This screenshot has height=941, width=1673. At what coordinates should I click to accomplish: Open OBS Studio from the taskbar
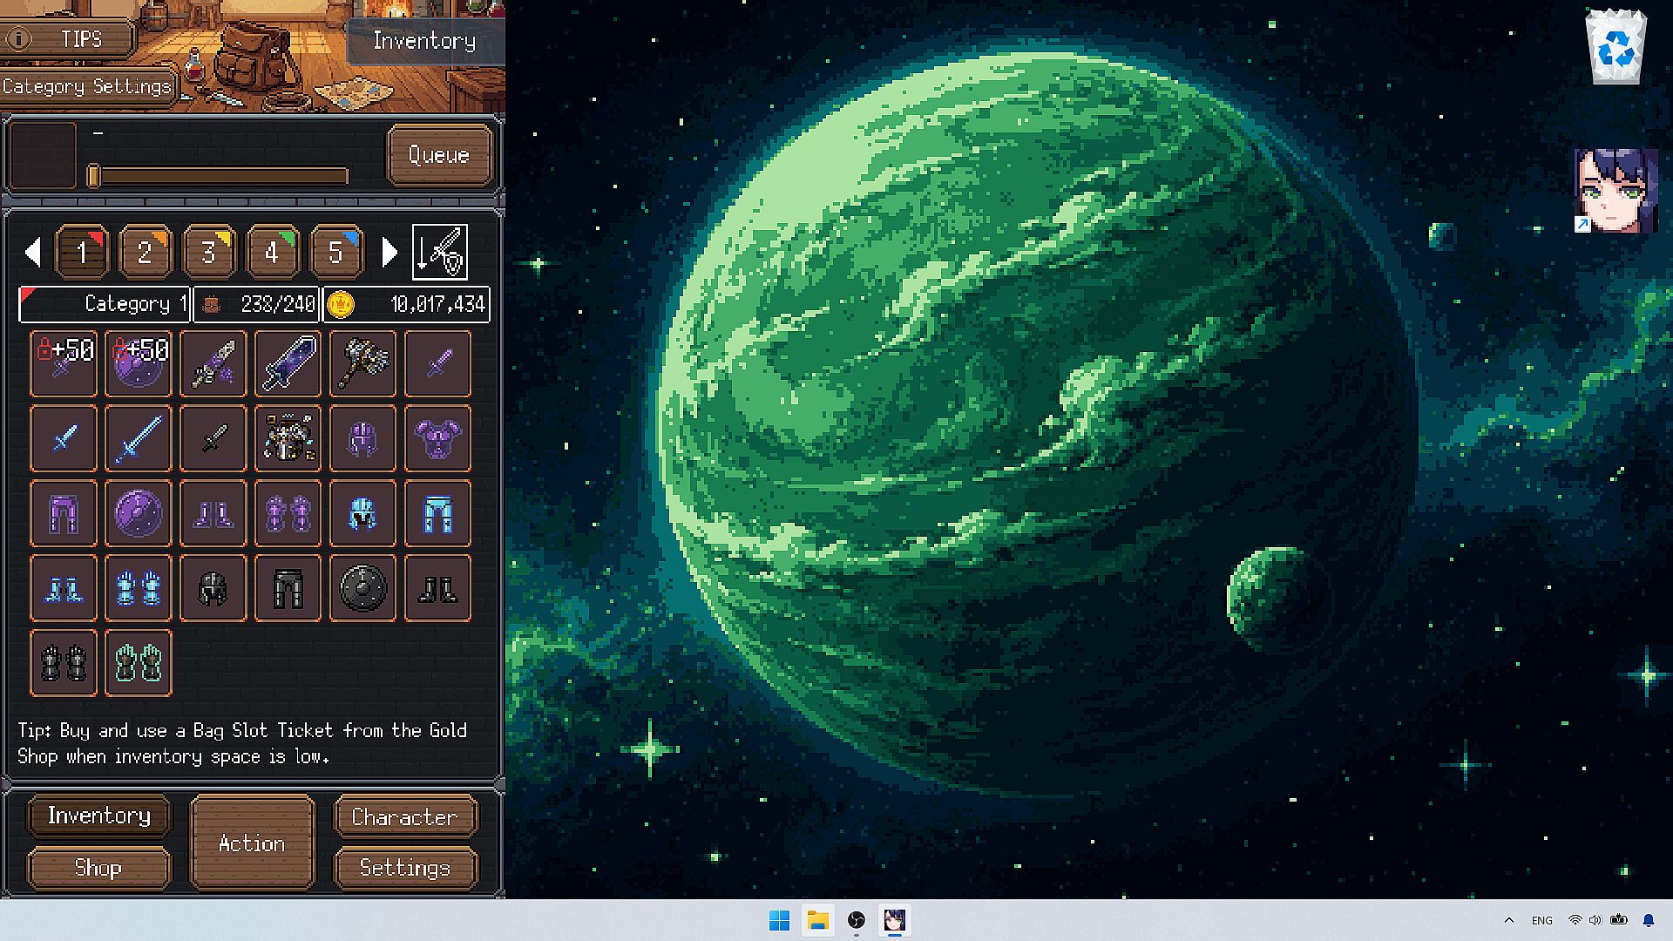[x=857, y=920]
